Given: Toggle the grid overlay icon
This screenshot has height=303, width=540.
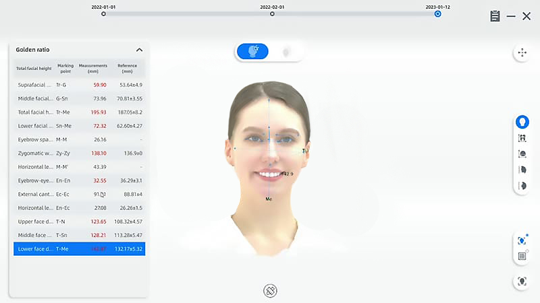Looking at the screenshot, I should pyautogui.click(x=522, y=257).
